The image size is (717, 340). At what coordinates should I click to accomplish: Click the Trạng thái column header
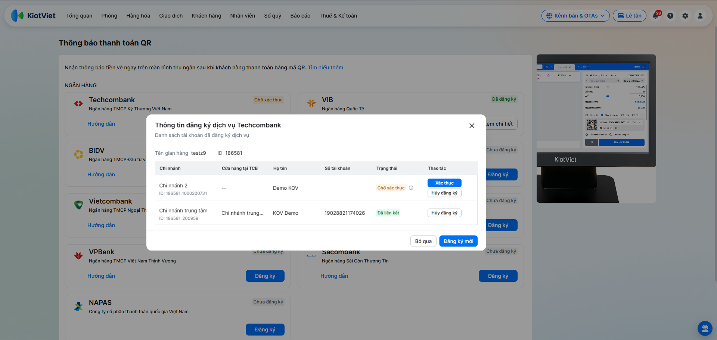387,168
